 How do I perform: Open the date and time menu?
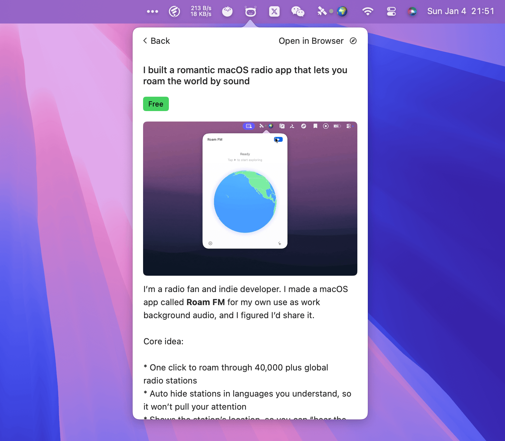tap(461, 11)
